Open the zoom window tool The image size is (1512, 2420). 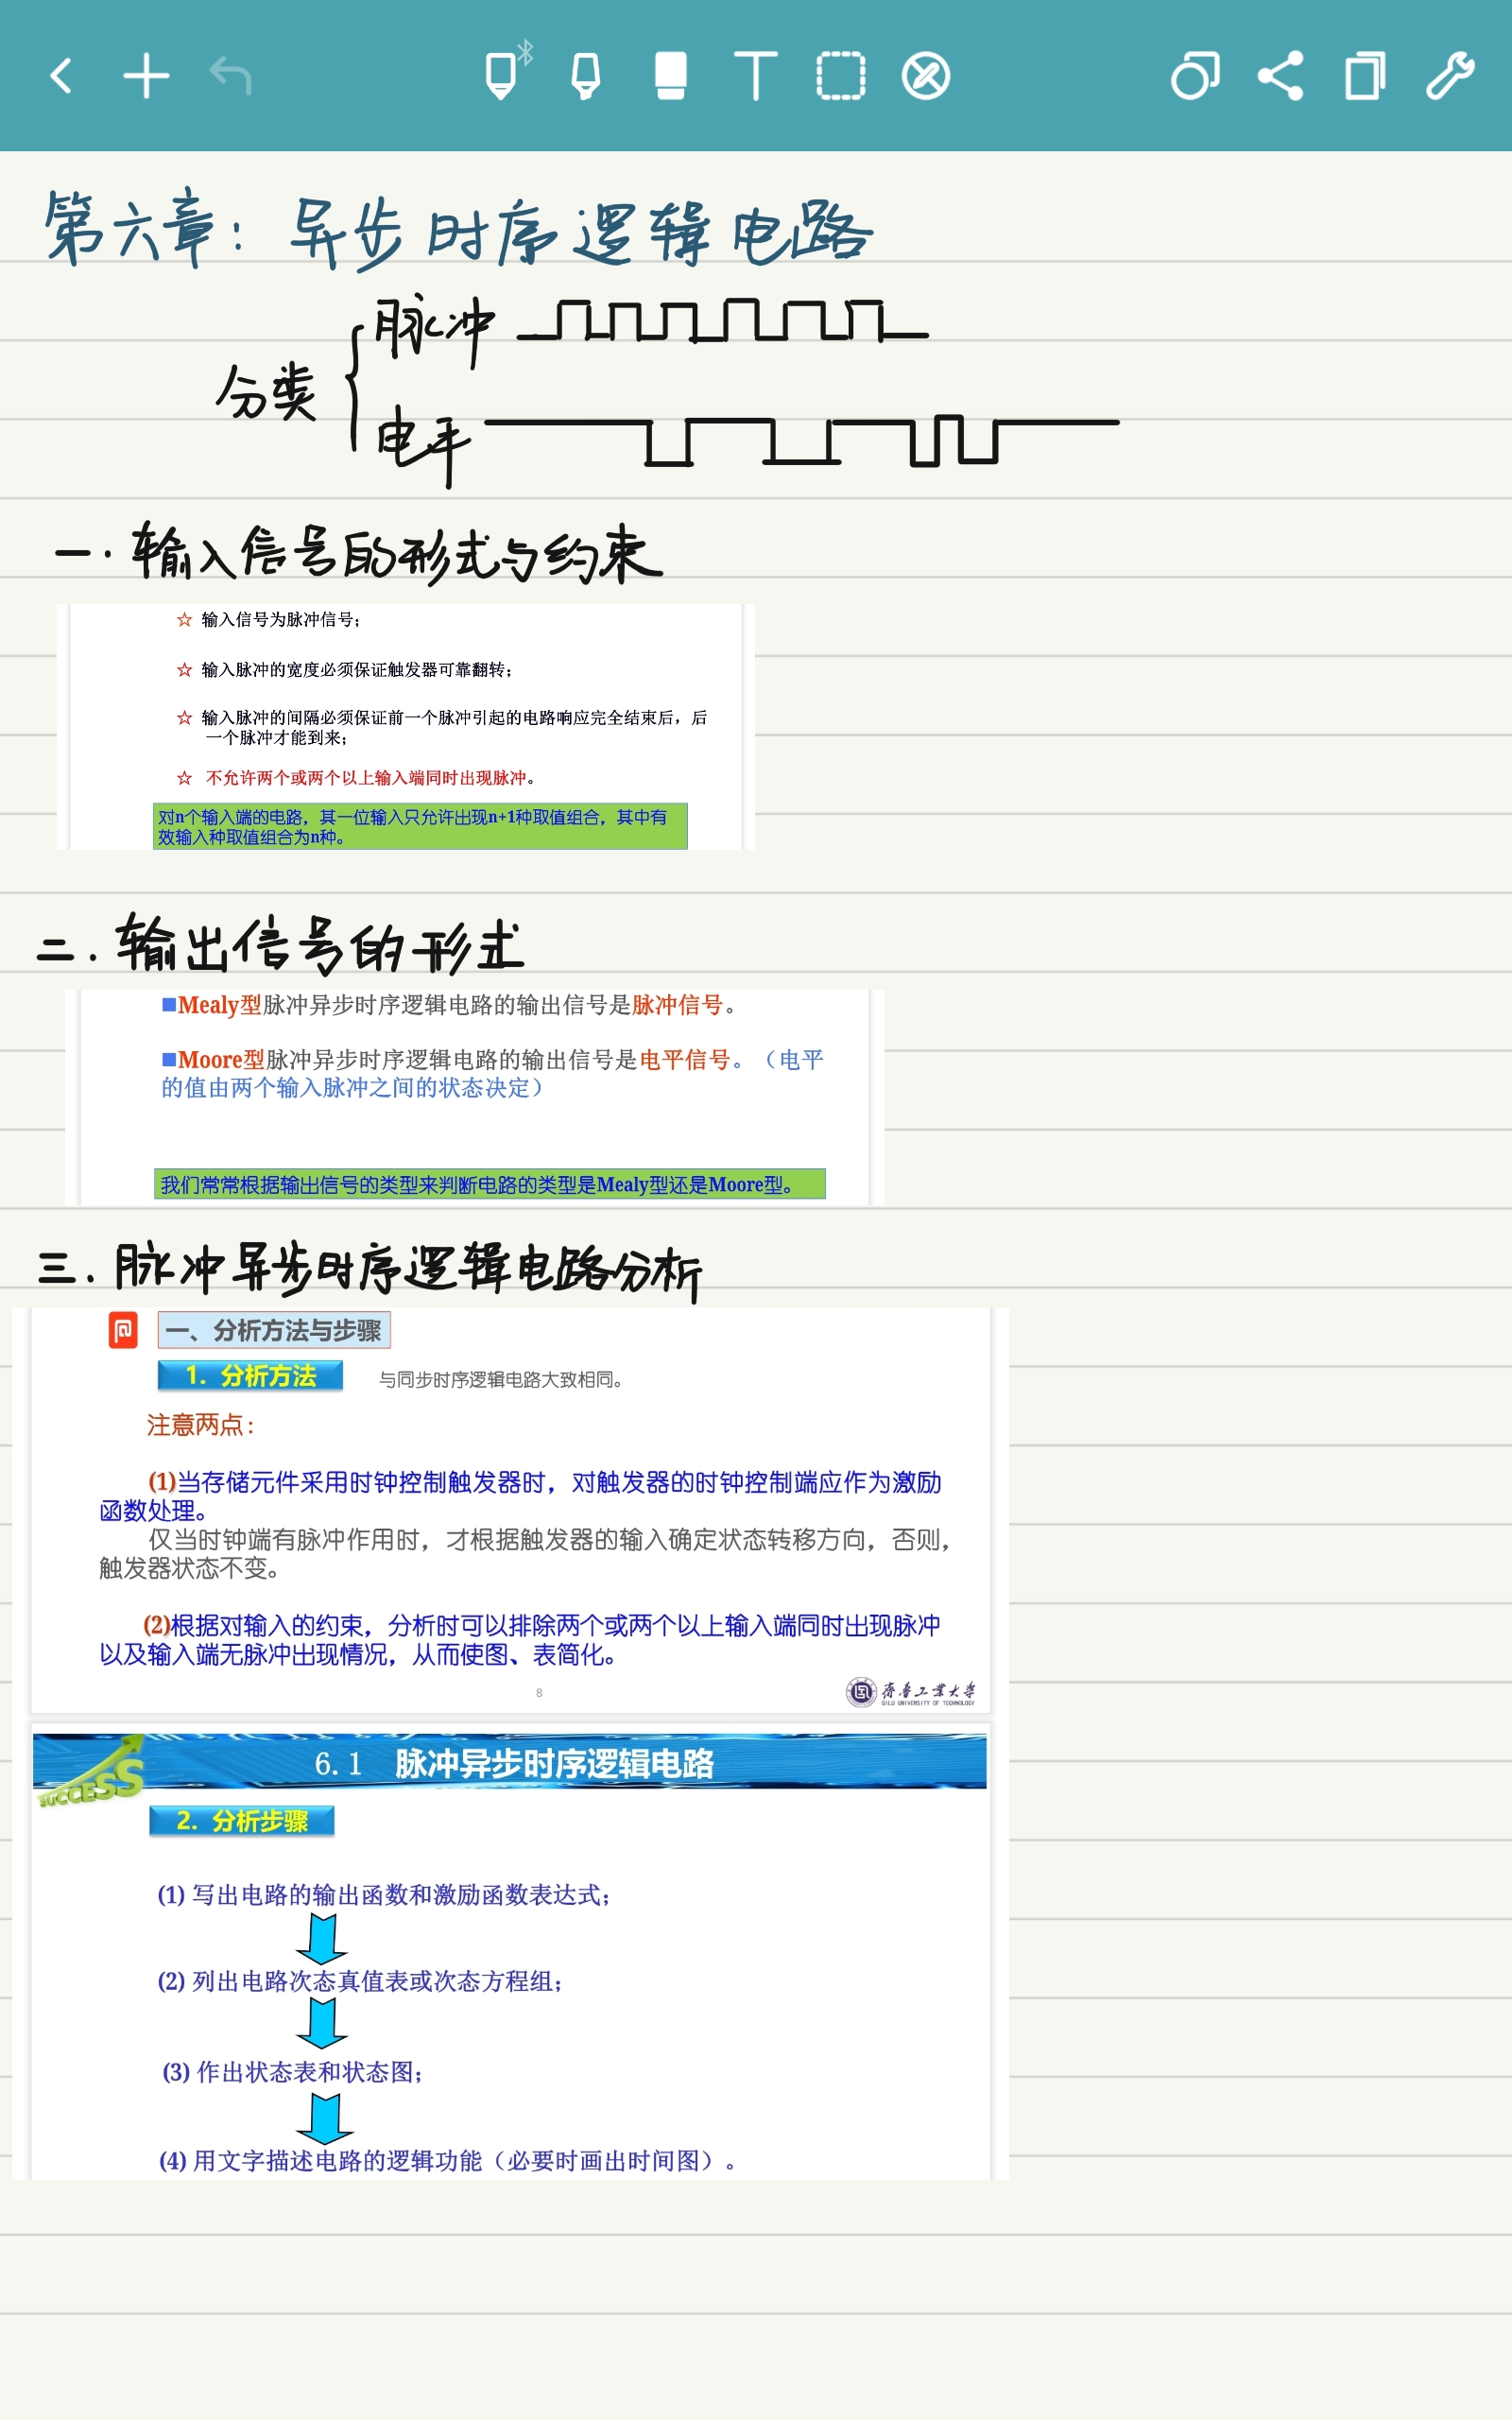[x=1195, y=75]
